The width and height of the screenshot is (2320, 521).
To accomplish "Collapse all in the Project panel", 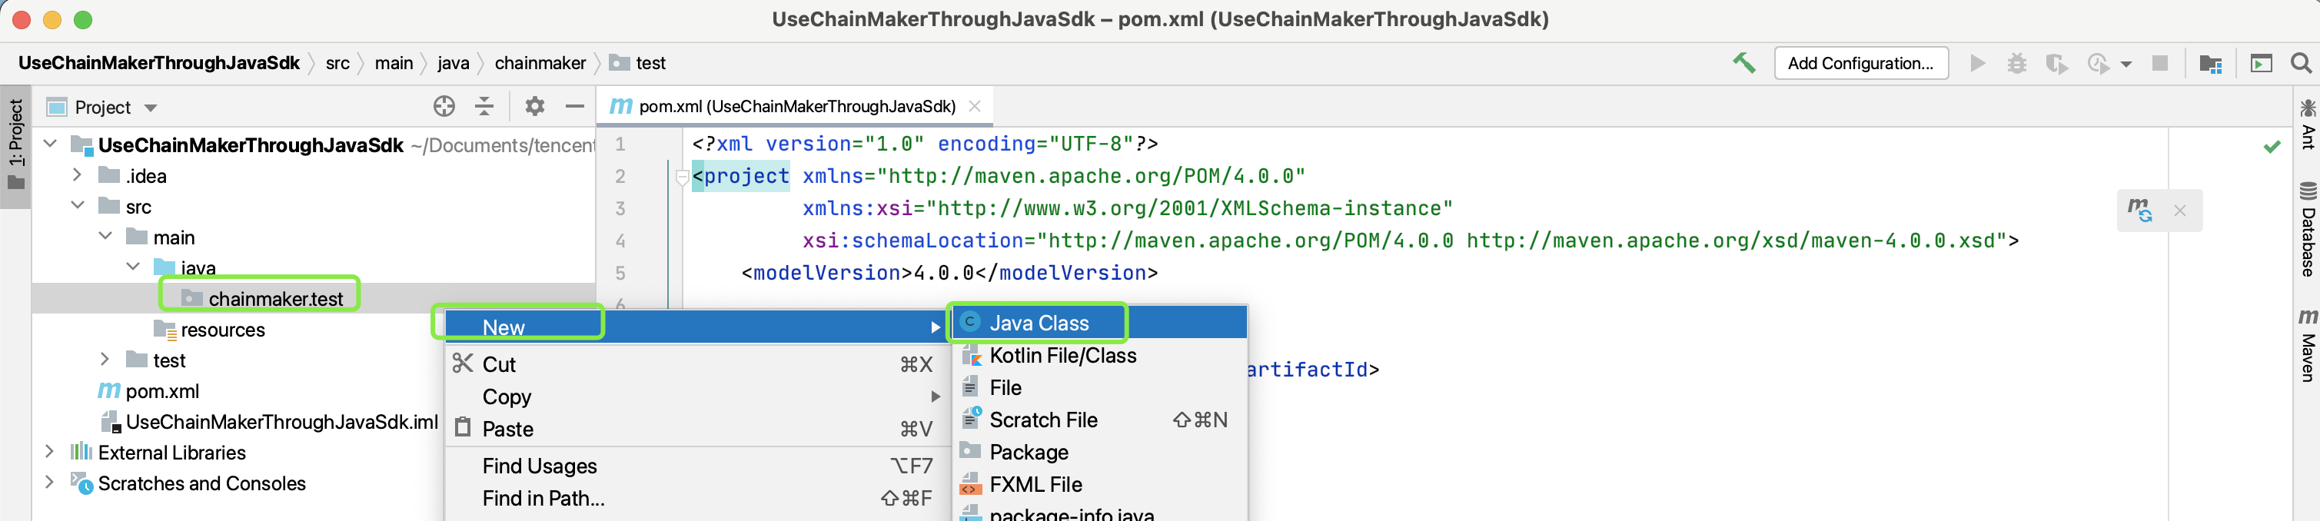I will [484, 107].
